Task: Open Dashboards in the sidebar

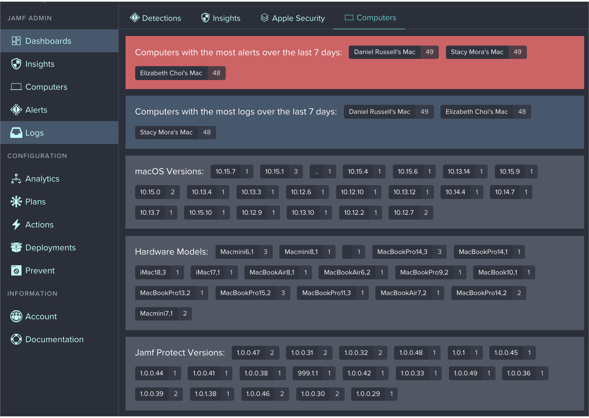Action: tap(59, 41)
